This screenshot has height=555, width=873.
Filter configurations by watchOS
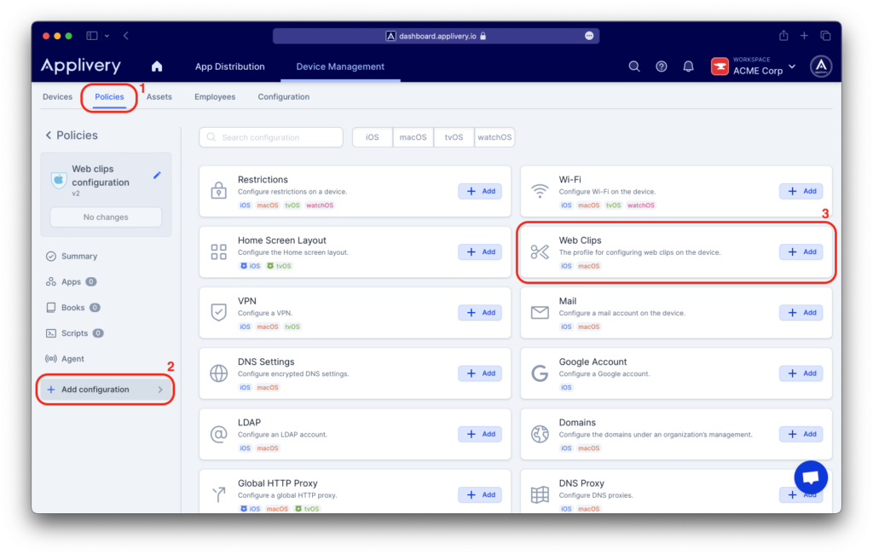(x=494, y=137)
